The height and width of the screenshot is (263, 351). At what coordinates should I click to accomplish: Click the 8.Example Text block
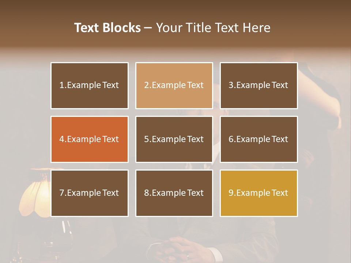(174, 193)
